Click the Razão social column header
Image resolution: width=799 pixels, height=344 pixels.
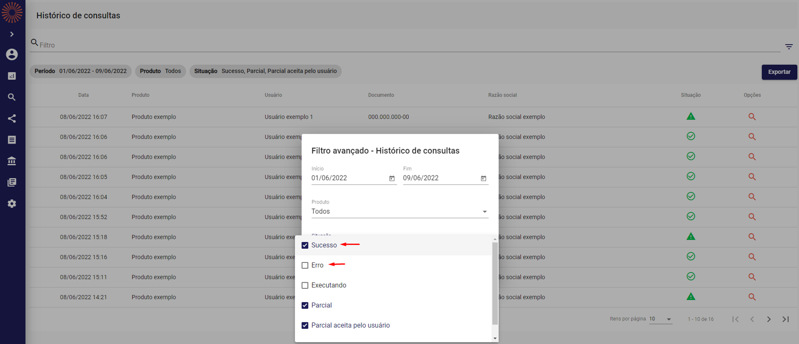(x=502, y=95)
